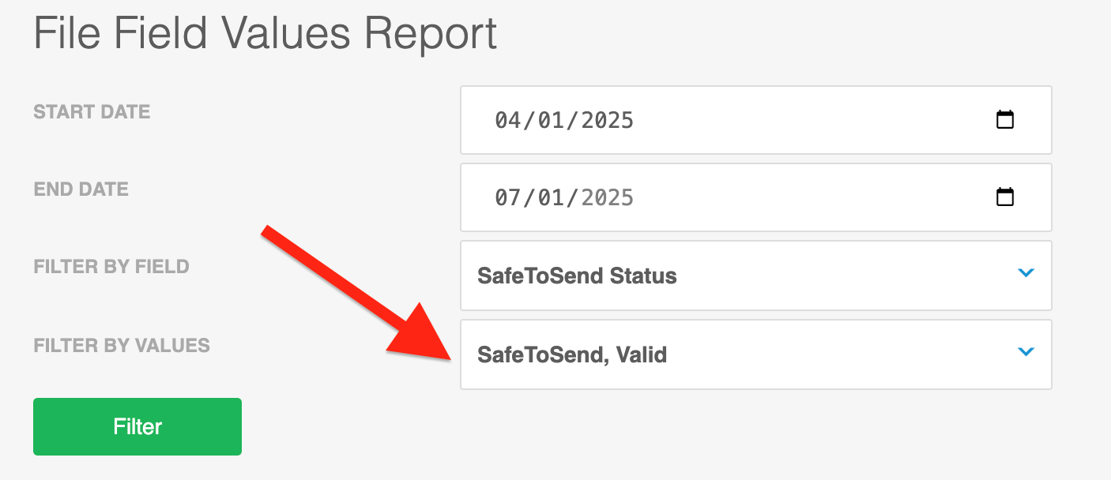This screenshot has height=480, width=1111.
Task: Focus empty space inside End Date field
Action: pyautogui.click(x=814, y=197)
